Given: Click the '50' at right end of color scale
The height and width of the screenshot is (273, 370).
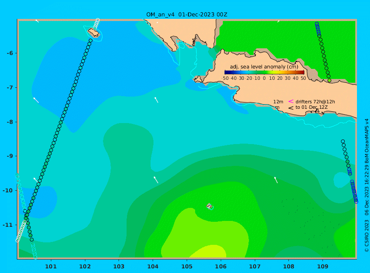Looking at the screenshot, I should pyautogui.click(x=303, y=78).
